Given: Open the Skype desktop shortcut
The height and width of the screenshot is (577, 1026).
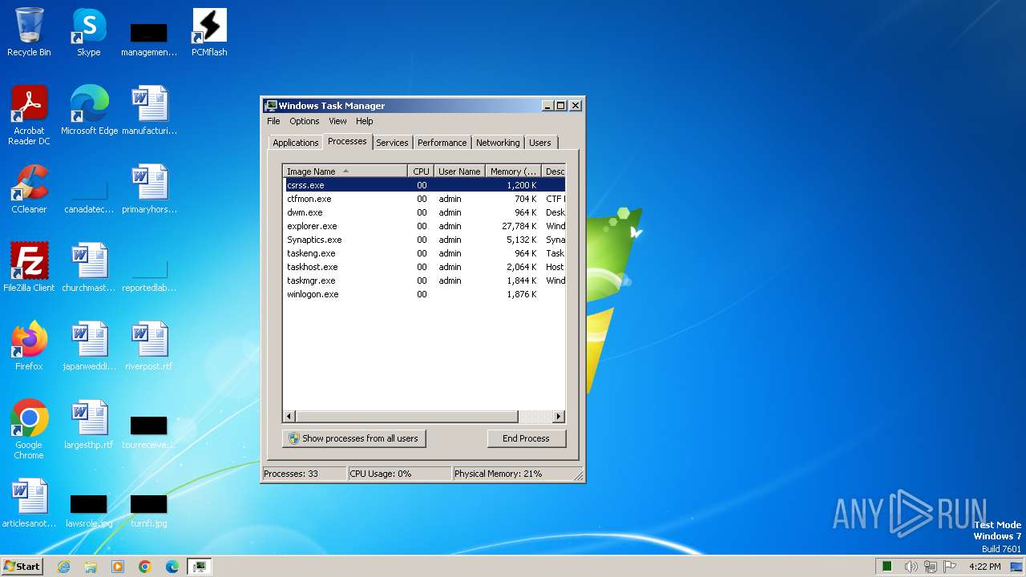Looking at the screenshot, I should pos(89,32).
